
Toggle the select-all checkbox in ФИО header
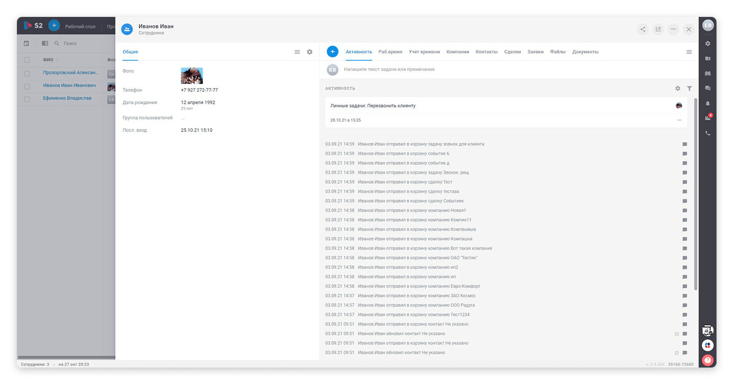click(x=27, y=60)
